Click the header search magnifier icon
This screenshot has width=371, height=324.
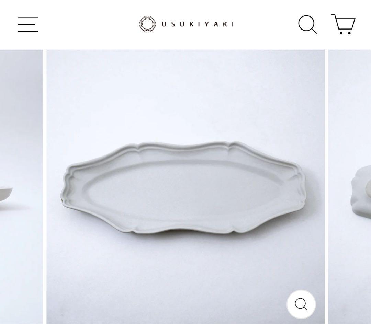(307, 24)
